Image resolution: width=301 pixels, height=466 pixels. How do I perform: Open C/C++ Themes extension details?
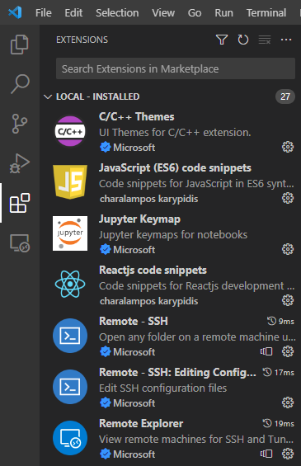136,117
